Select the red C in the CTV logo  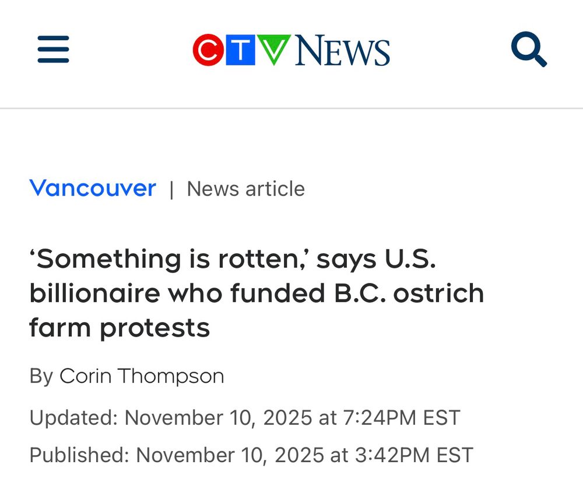(x=209, y=50)
